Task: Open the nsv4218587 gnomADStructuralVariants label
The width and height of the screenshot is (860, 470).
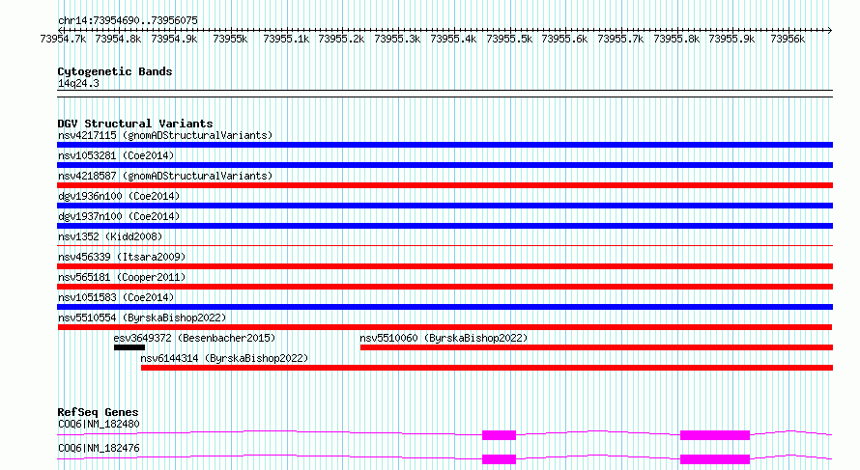Action: pos(165,176)
